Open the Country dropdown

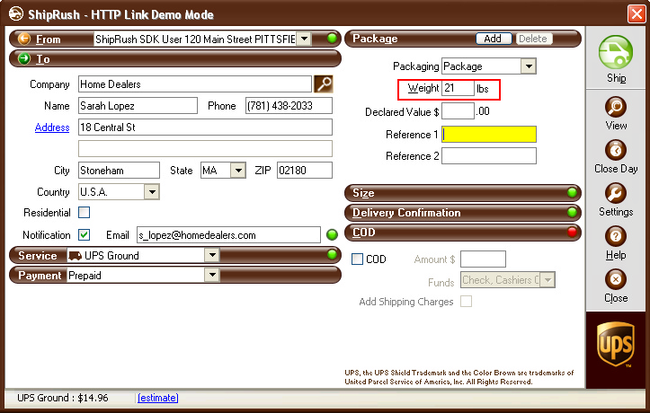(x=152, y=192)
